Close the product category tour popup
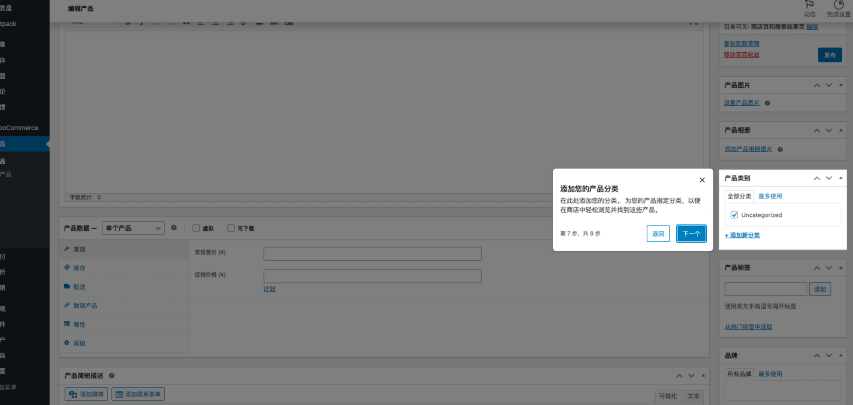 [x=702, y=180]
